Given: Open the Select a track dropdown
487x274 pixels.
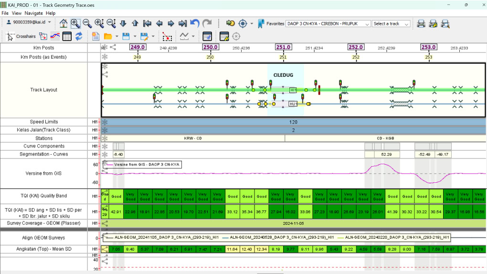Looking at the screenshot, I should [x=391, y=23].
